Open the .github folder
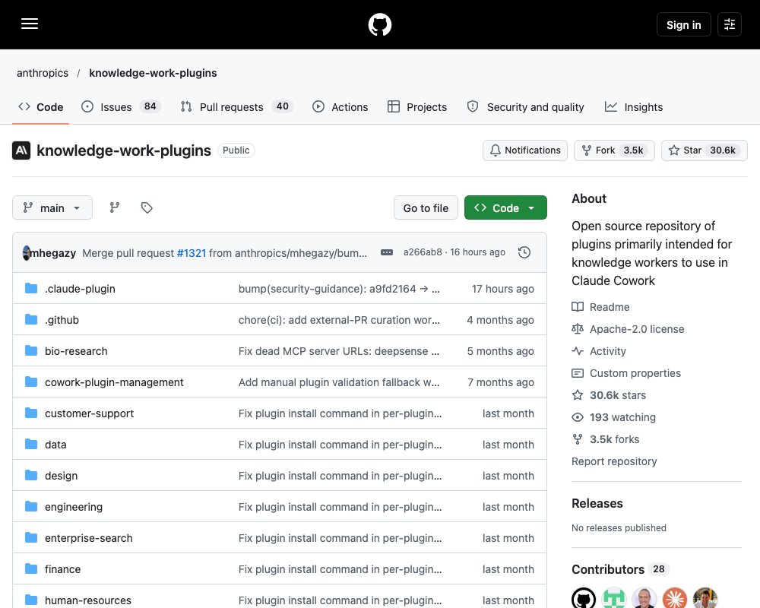This screenshot has height=608, width=760. (62, 319)
